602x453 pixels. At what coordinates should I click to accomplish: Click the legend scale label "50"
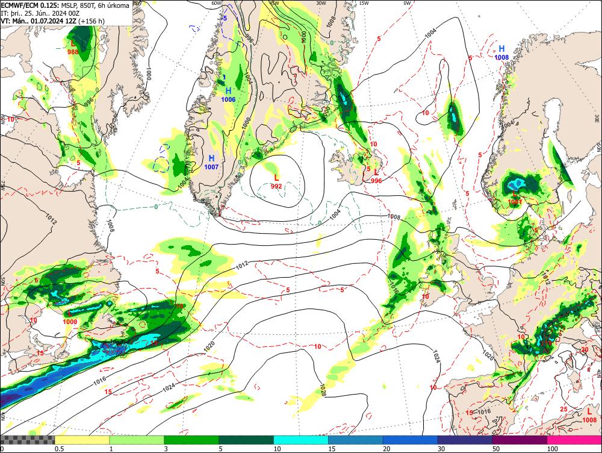pos(496,449)
